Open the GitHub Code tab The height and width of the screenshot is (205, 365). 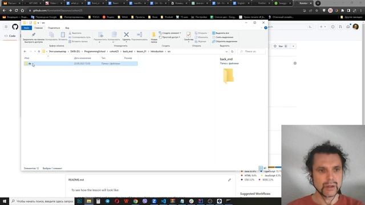(10, 36)
